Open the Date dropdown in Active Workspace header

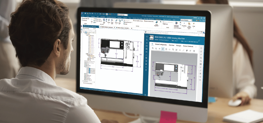click(177, 41)
